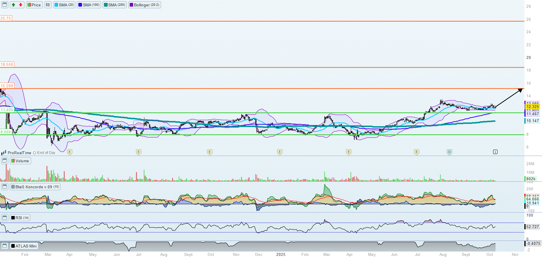Image resolution: width=542 pixels, height=257 pixels.
Task: Click the Koncorde panel window icon
Action: point(5,187)
